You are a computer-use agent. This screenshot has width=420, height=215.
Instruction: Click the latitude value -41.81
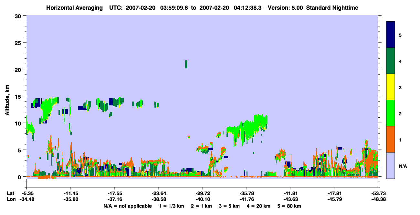[290, 193]
